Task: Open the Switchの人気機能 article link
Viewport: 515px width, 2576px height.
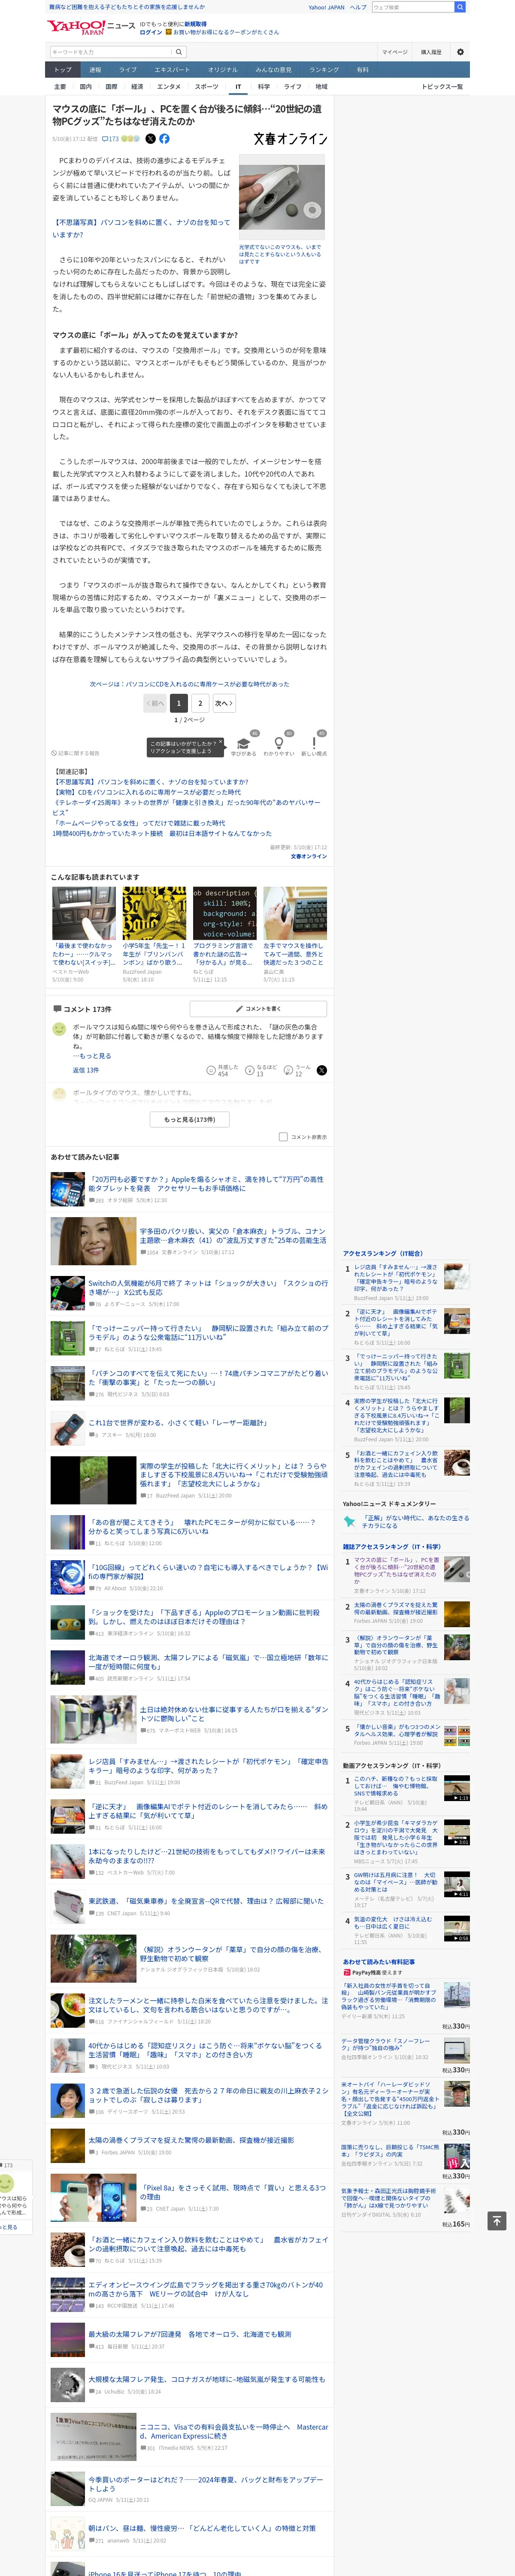Action: click(208, 1288)
